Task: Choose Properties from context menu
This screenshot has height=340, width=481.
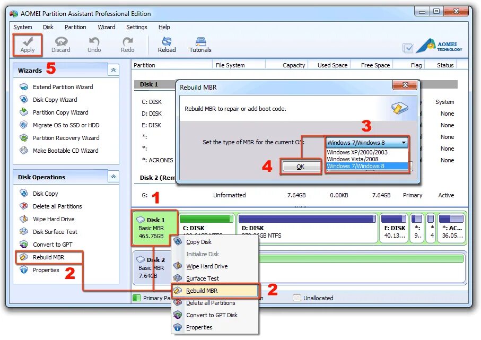Action: click(x=215, y=327)
